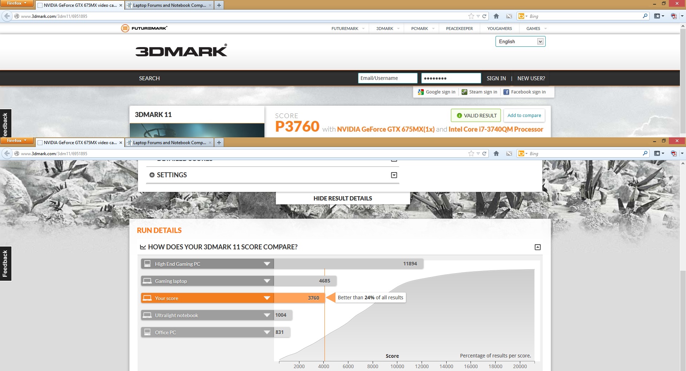
Task: Click search magnifier in lower Bing box
Action: 645,153
